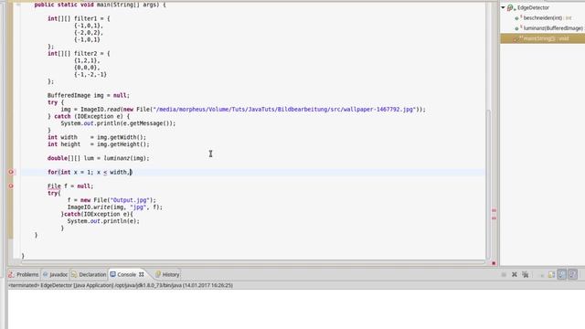Viewport: 585px width, 329px height.
Task: Select main(String[]) in the Outline
Action: [542, 38]
